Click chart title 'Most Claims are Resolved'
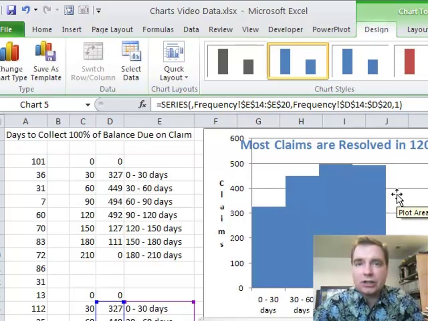 [334, 144]
